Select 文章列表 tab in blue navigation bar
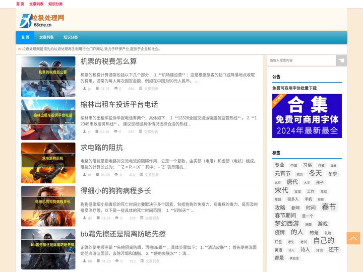The width and height of the screenshot is (363, 272). click(46, 37)
